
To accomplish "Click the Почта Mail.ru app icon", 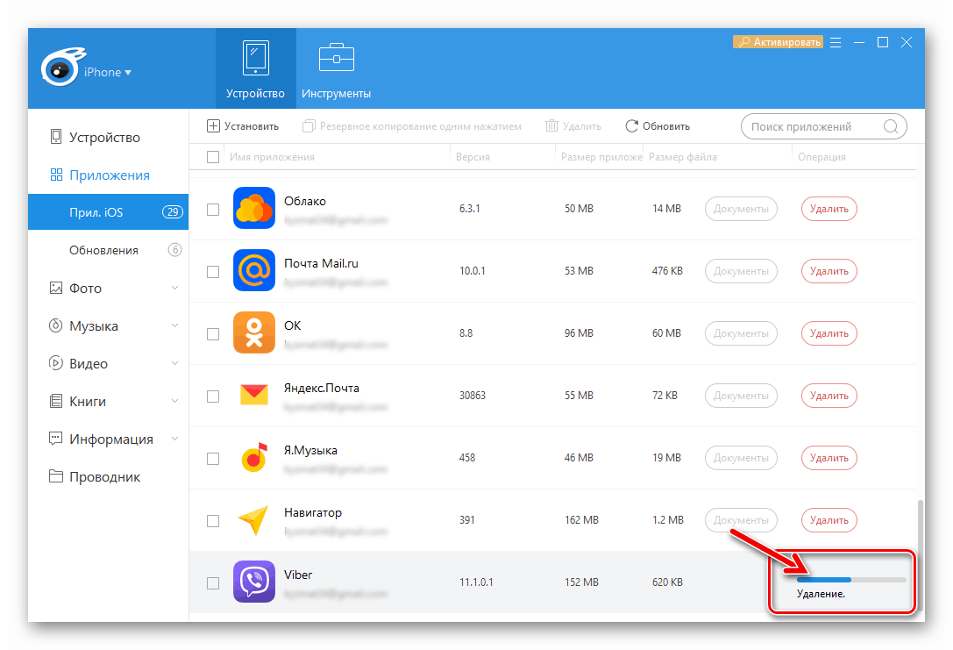I will [254, 270].
